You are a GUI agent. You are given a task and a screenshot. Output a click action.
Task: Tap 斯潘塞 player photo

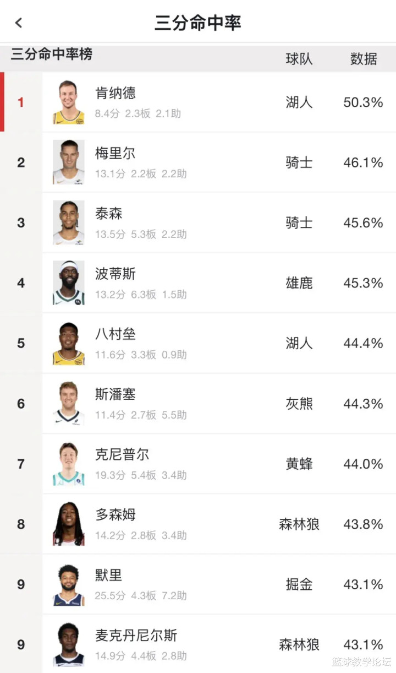click(69, 404)
